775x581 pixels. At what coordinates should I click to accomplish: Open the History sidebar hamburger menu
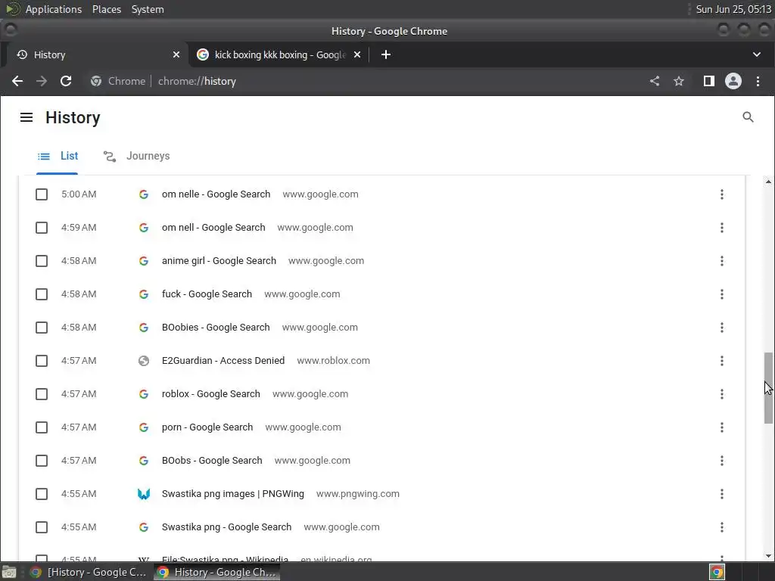(x=26, y=117)
